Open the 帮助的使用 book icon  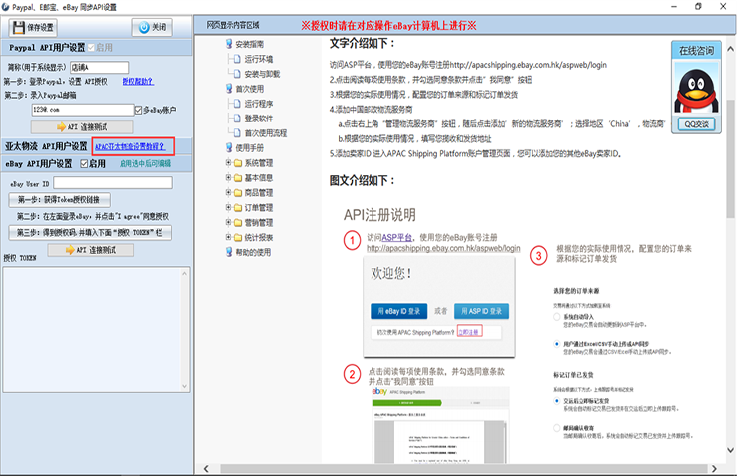[229, 252]
